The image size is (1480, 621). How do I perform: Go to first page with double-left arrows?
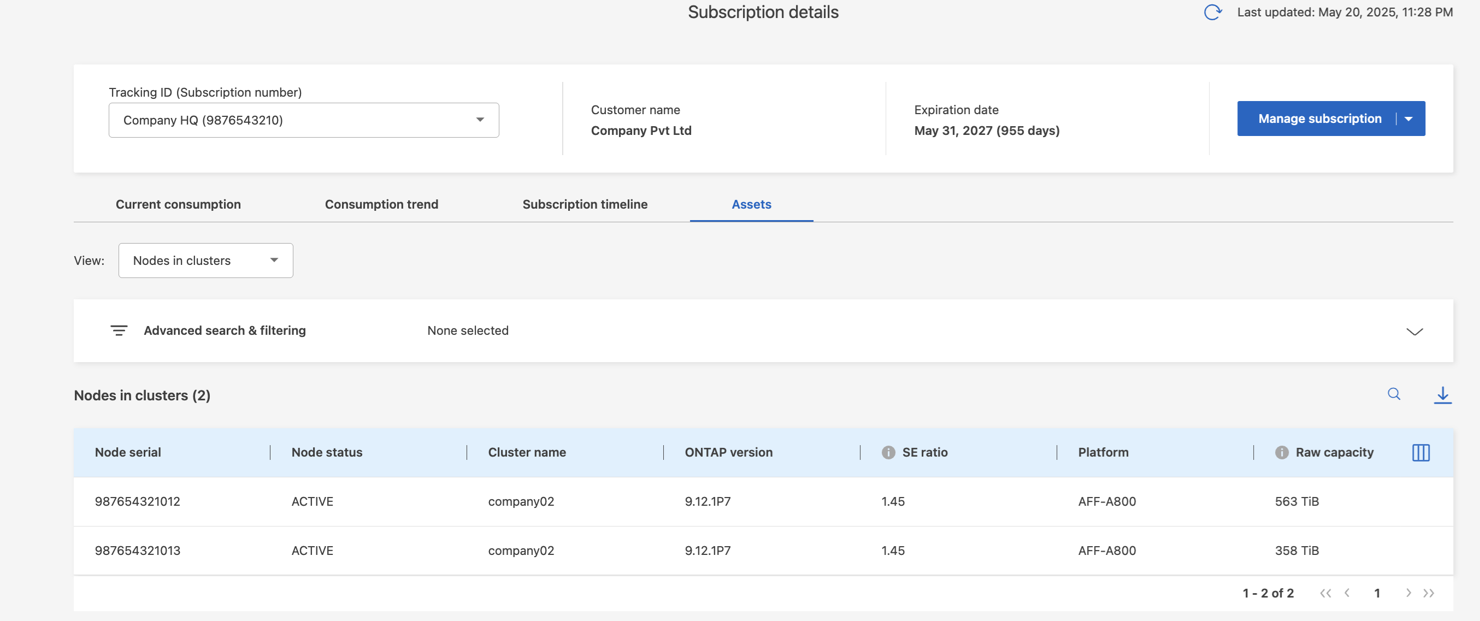tap(1325, 593)
